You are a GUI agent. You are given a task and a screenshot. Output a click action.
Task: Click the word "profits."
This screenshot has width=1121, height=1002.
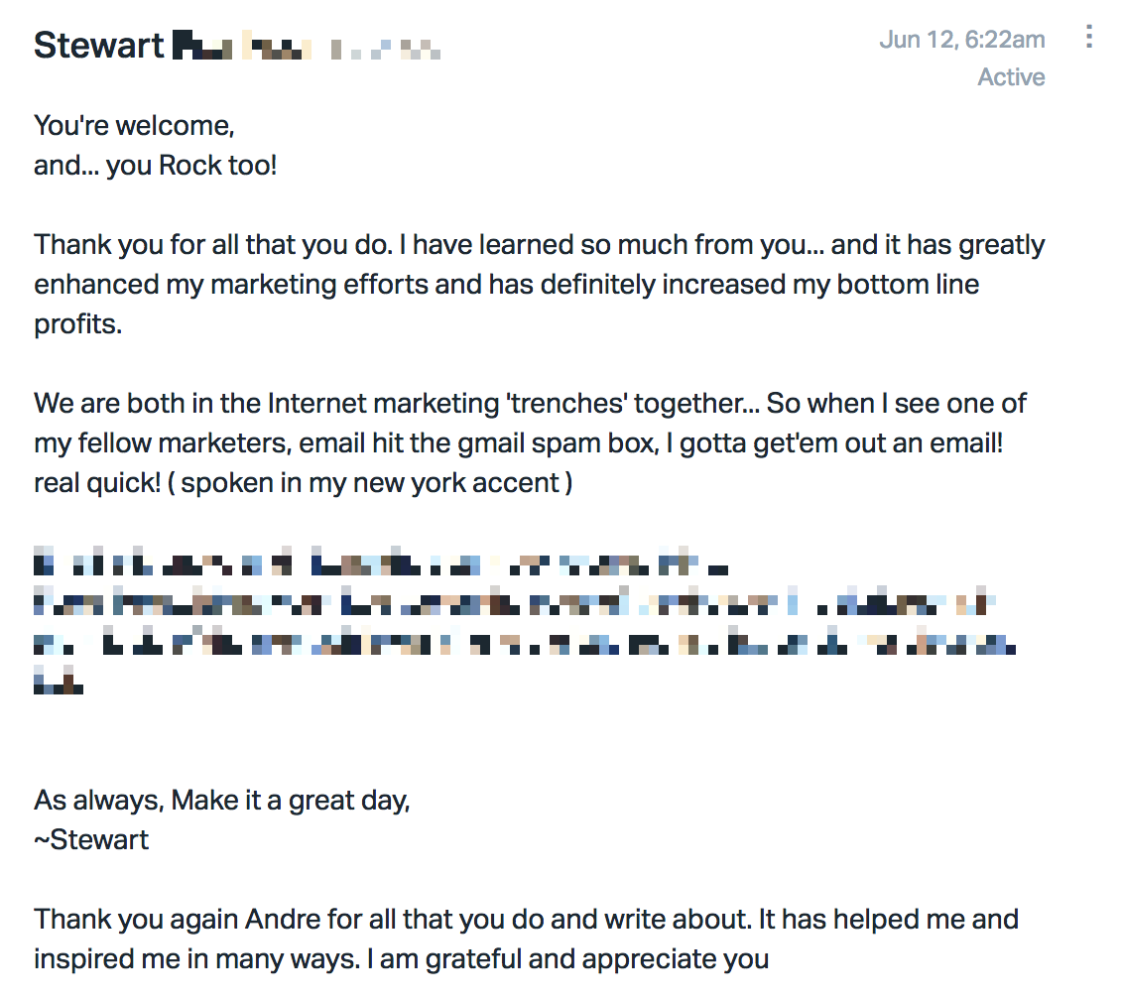coord(78,324)
